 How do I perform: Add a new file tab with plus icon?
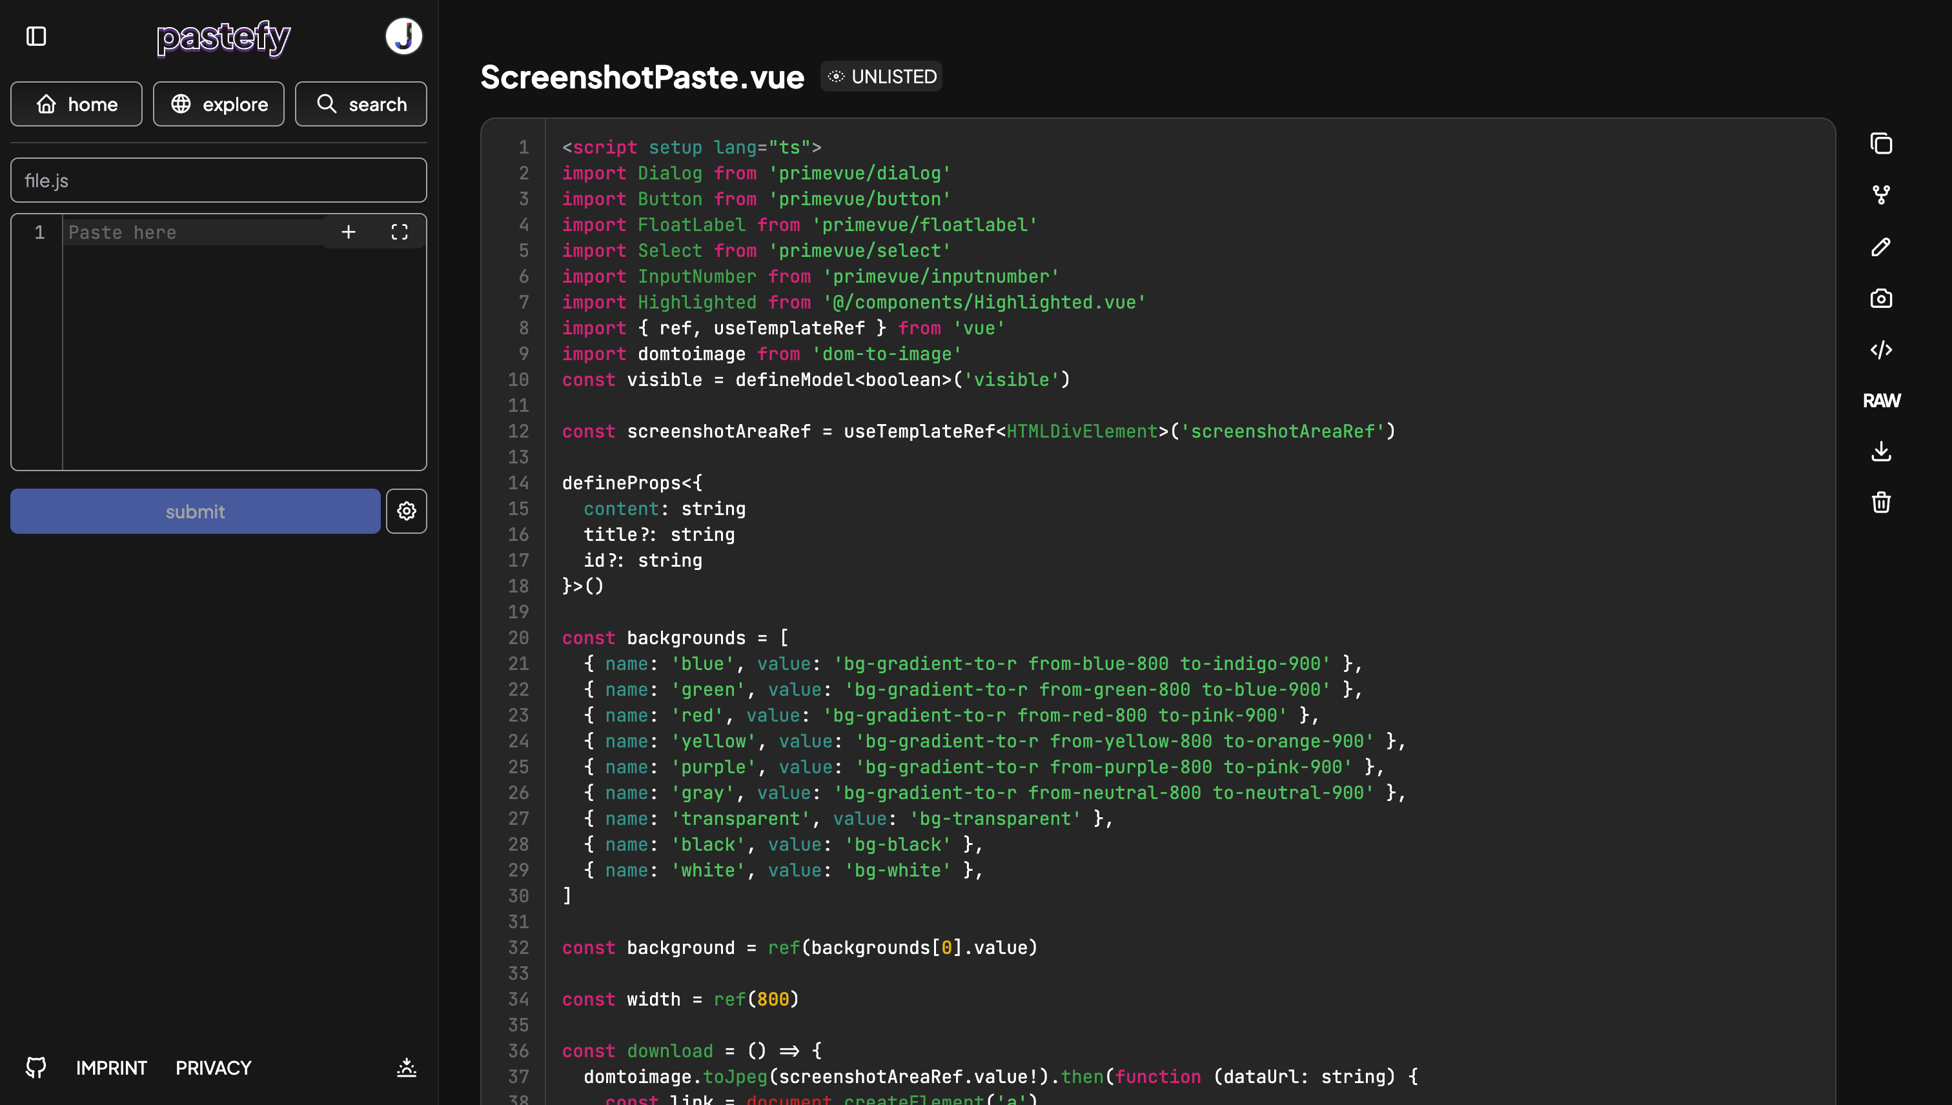349,232
